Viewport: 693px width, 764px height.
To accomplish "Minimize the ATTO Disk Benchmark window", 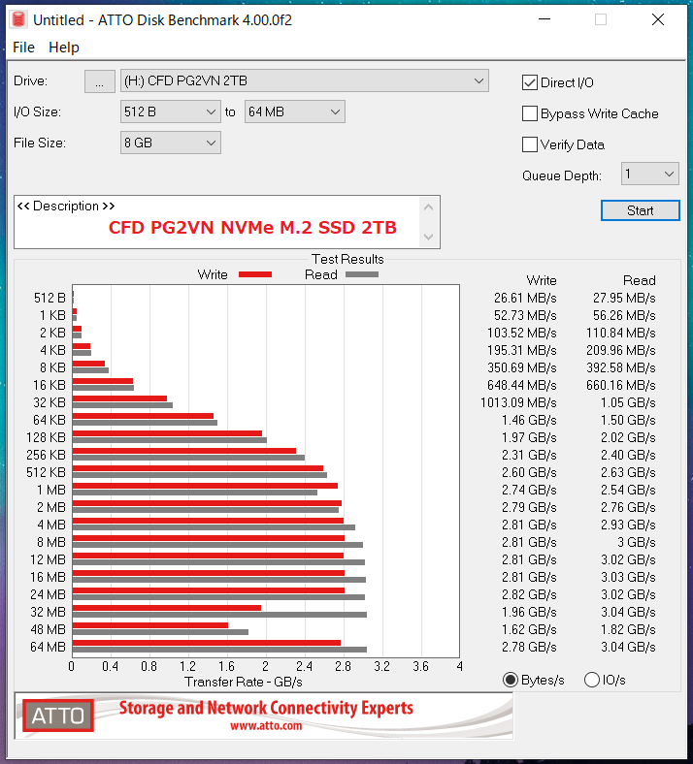I will 544,19.
